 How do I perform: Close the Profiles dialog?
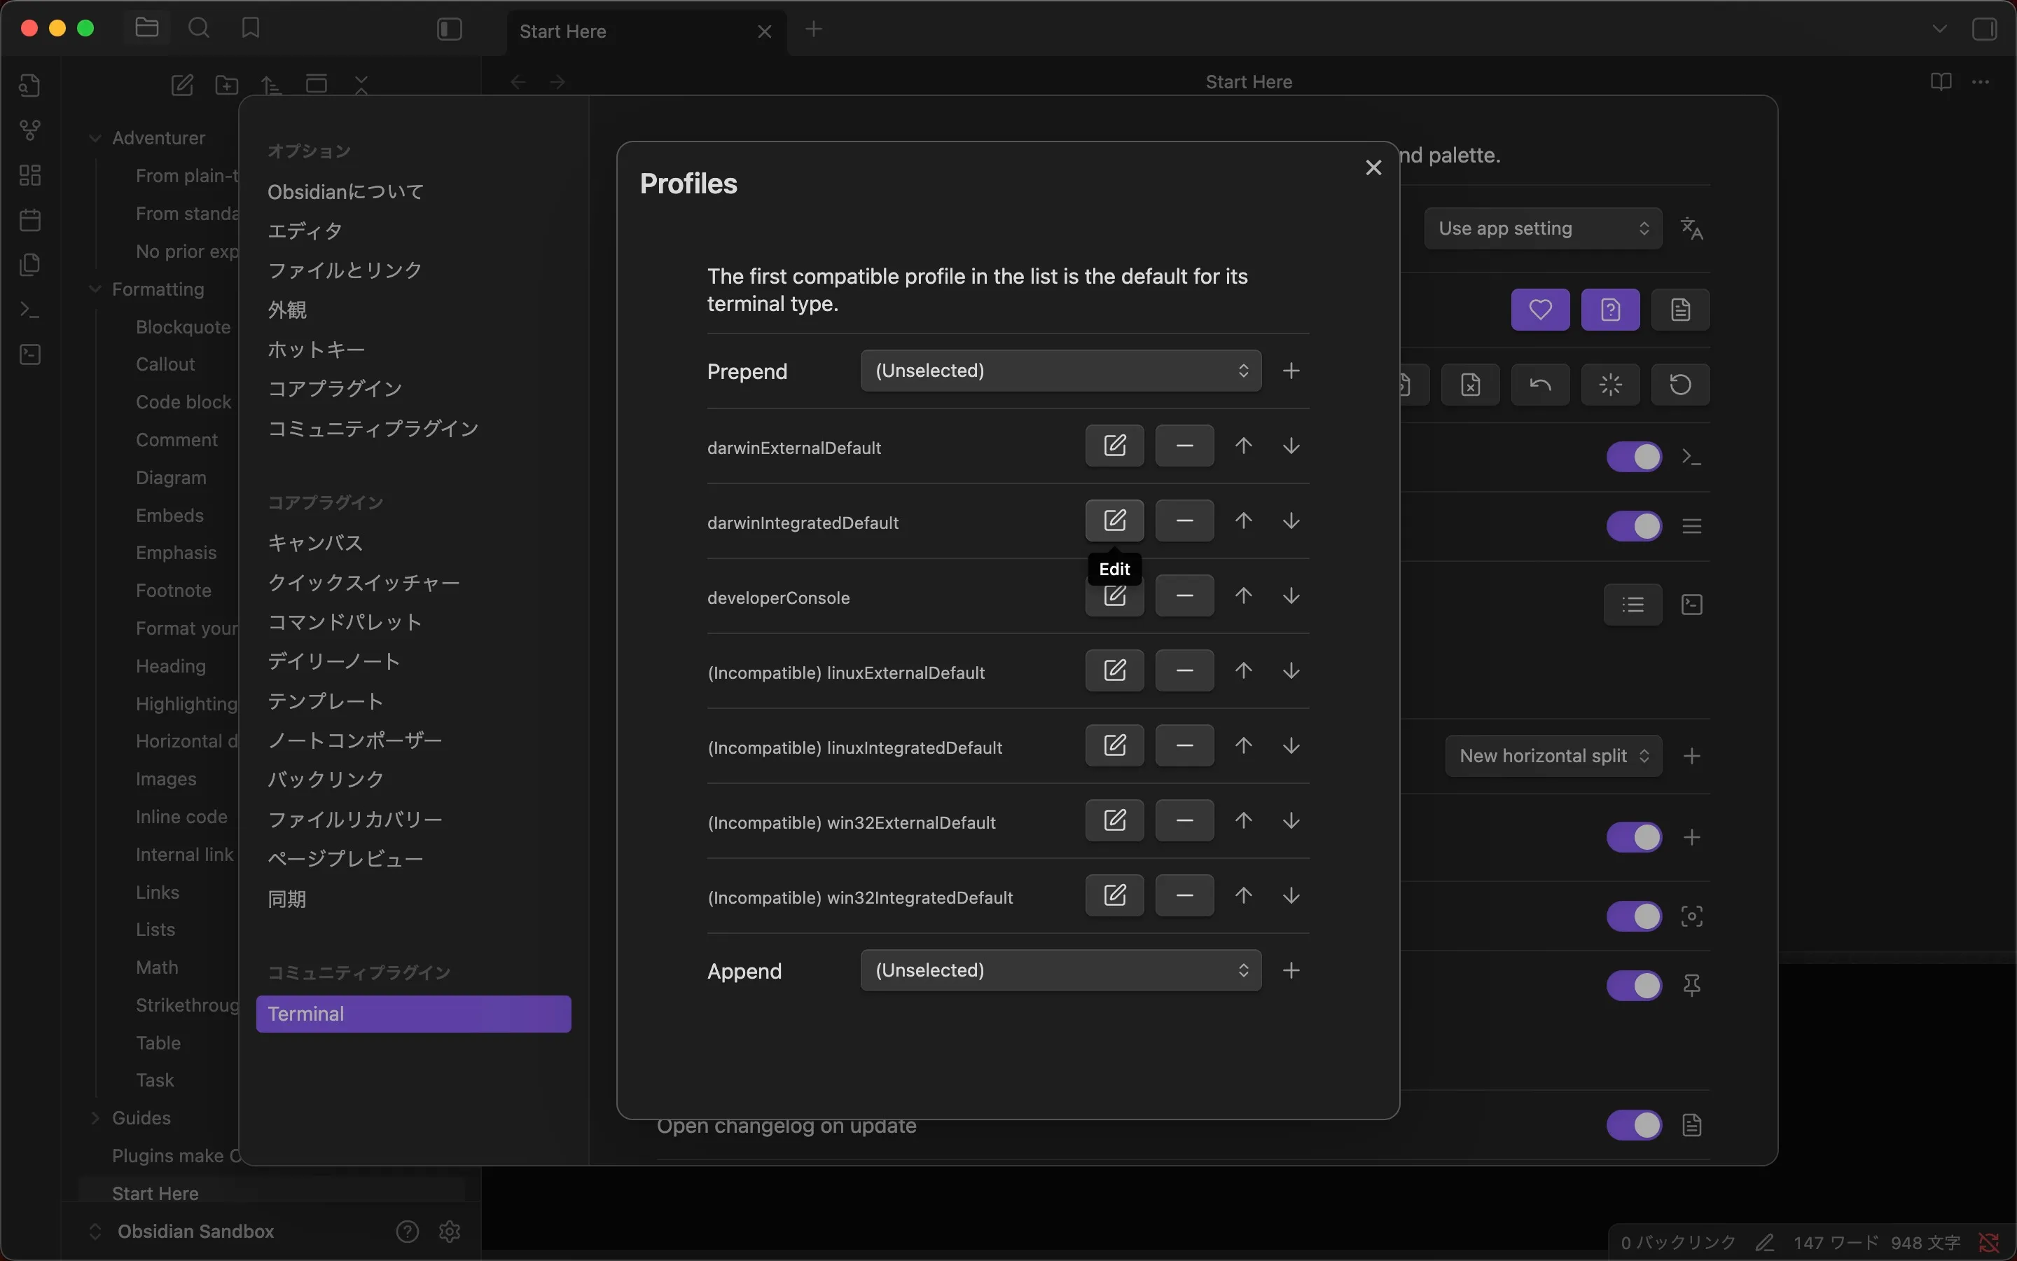point(1373,167)
